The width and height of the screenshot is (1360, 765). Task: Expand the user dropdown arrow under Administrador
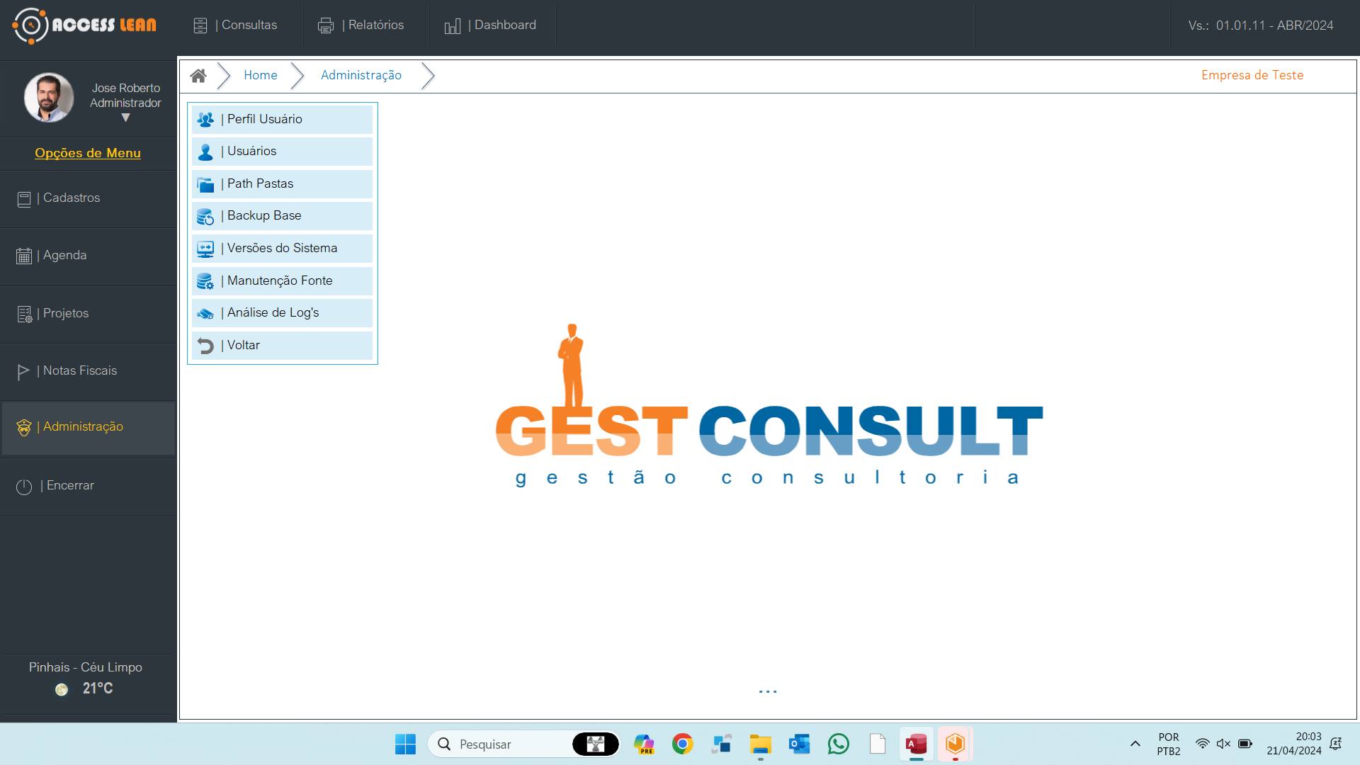[x=125, y=118]
